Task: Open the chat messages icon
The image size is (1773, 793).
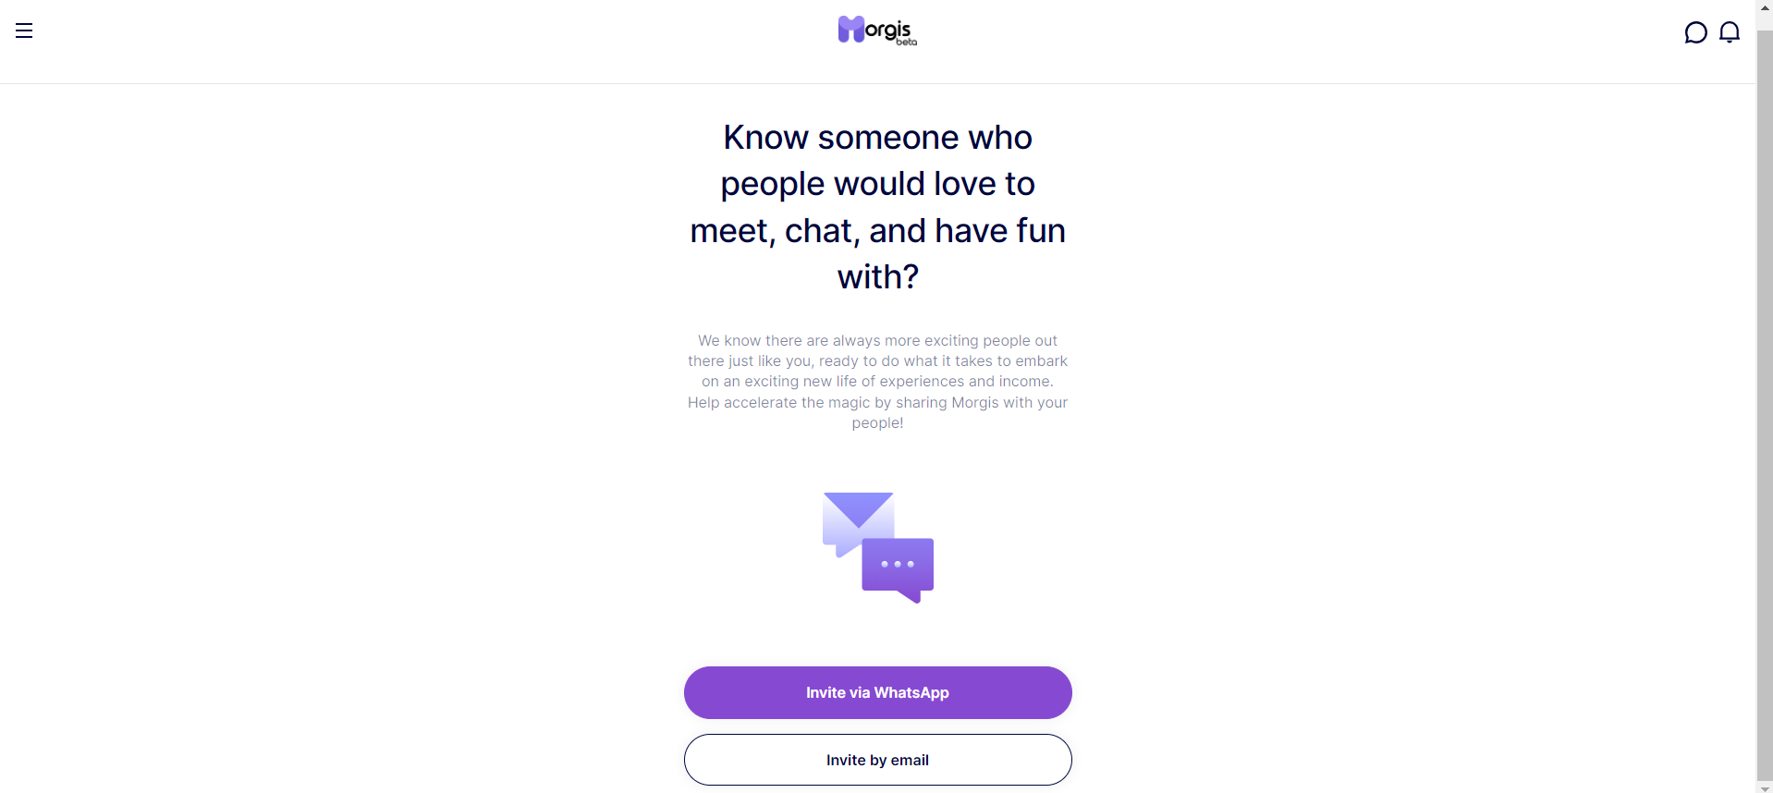Action: (1695, 33)
